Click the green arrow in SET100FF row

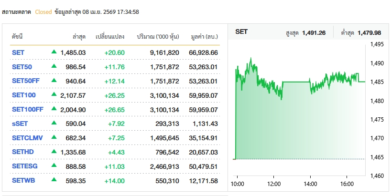54,109
